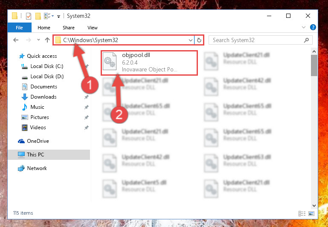Click the vertical scrollbar thumb in the file list

tap(314, 65)
